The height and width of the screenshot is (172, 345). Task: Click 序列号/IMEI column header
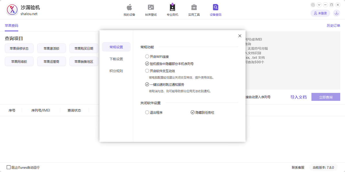[x=41, y=110]
